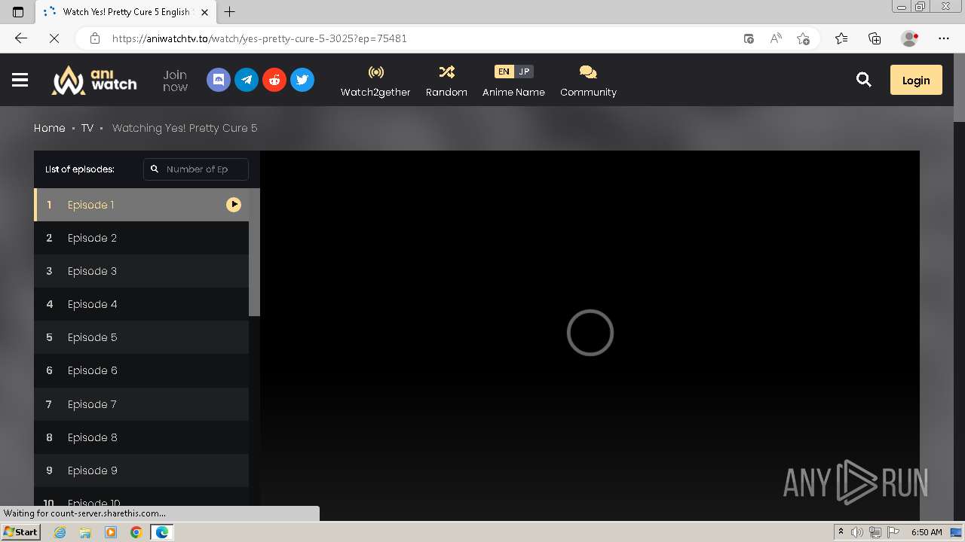Open the Favorites list icon

click(841, 38)
